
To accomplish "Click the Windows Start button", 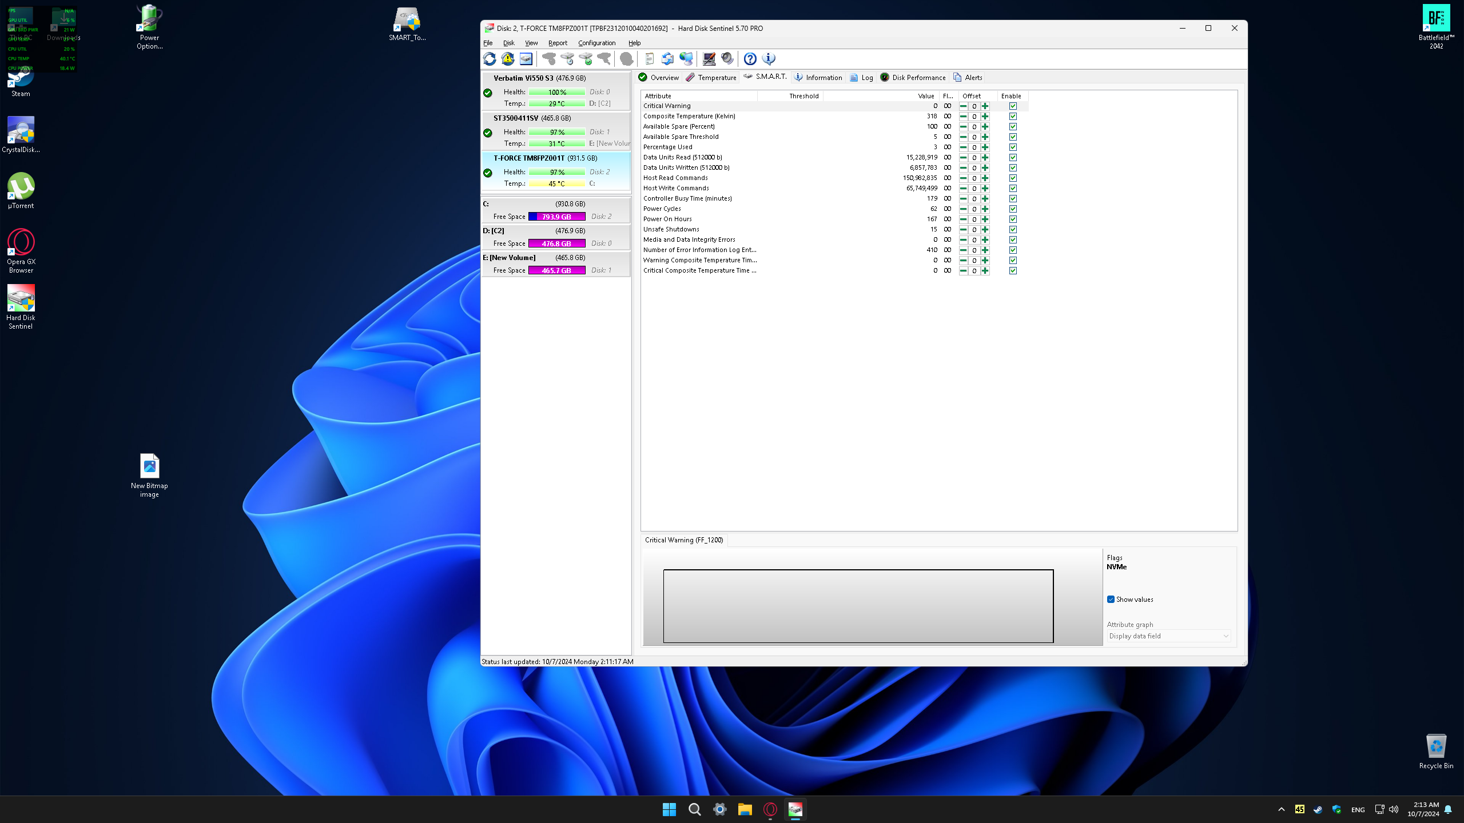I will [669, 809].
